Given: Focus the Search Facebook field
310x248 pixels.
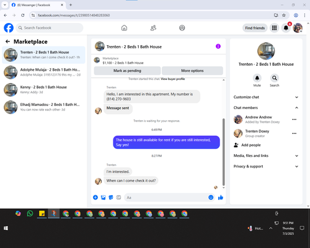Looking at the screenshot, I should (50, 28).
